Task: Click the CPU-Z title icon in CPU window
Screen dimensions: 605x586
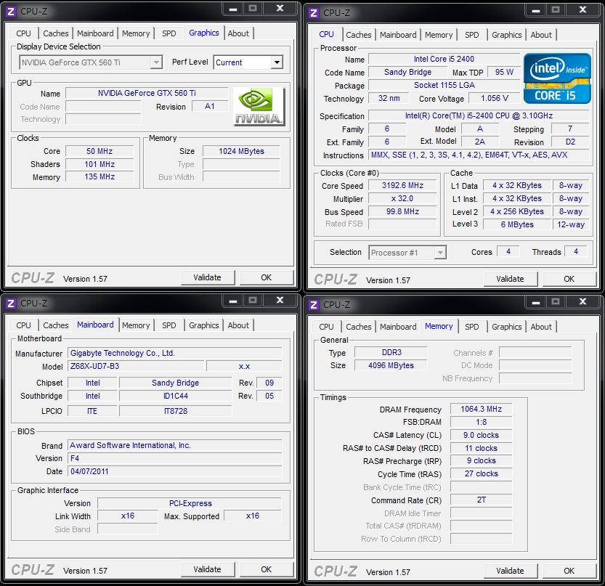Action: (x=314, y=13)
